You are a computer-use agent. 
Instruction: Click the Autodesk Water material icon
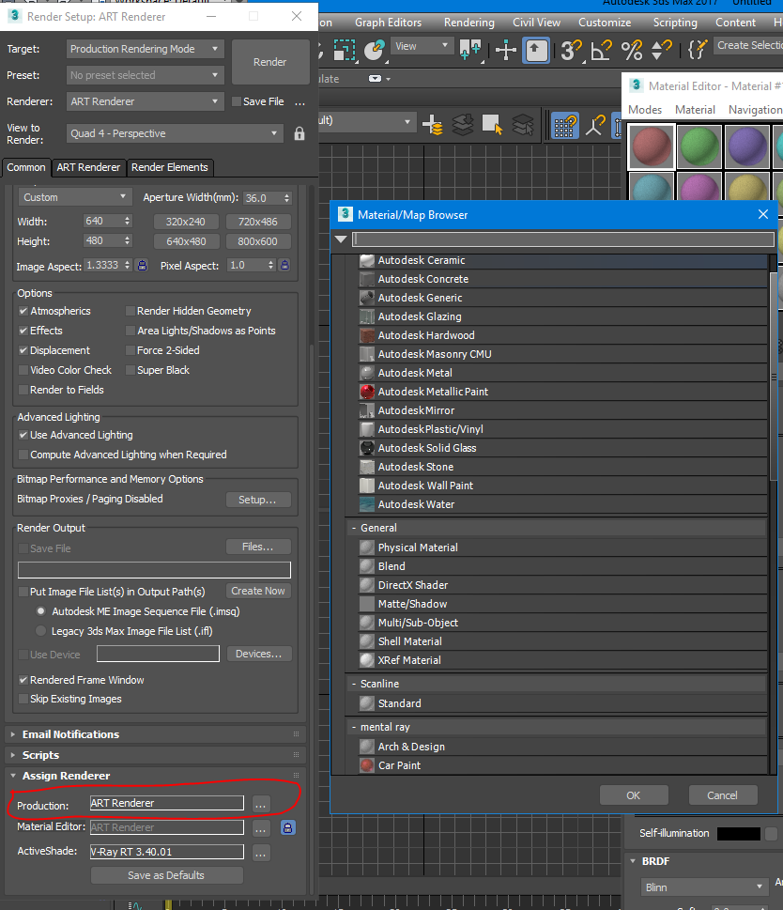pyautogui.click(x=366, y=504)
